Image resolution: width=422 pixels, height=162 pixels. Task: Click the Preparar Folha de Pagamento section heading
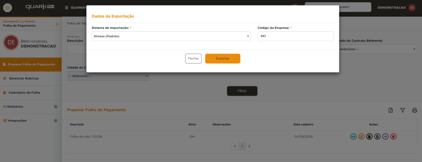tap(96, 110)
